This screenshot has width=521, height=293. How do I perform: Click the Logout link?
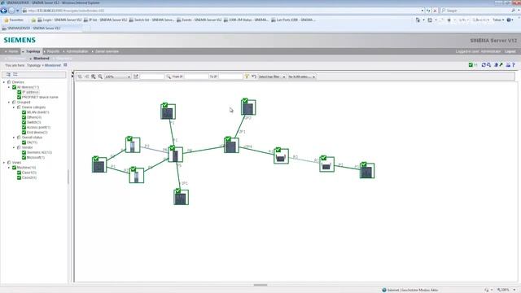point(510,51)
